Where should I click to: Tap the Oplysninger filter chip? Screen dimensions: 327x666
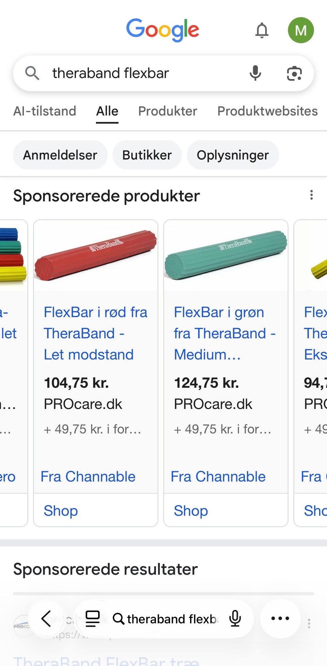pyautogui.click(x=233, y=155)
